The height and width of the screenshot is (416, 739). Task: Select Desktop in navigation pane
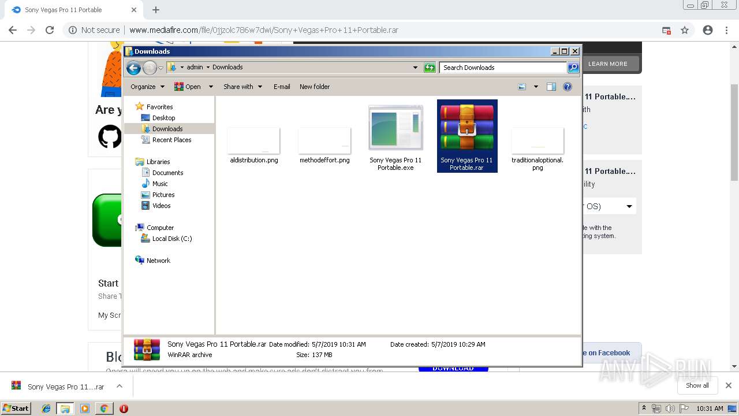point(163,118)
